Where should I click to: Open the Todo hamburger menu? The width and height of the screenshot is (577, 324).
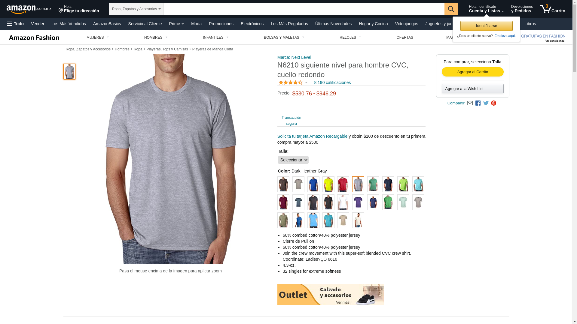16,24
